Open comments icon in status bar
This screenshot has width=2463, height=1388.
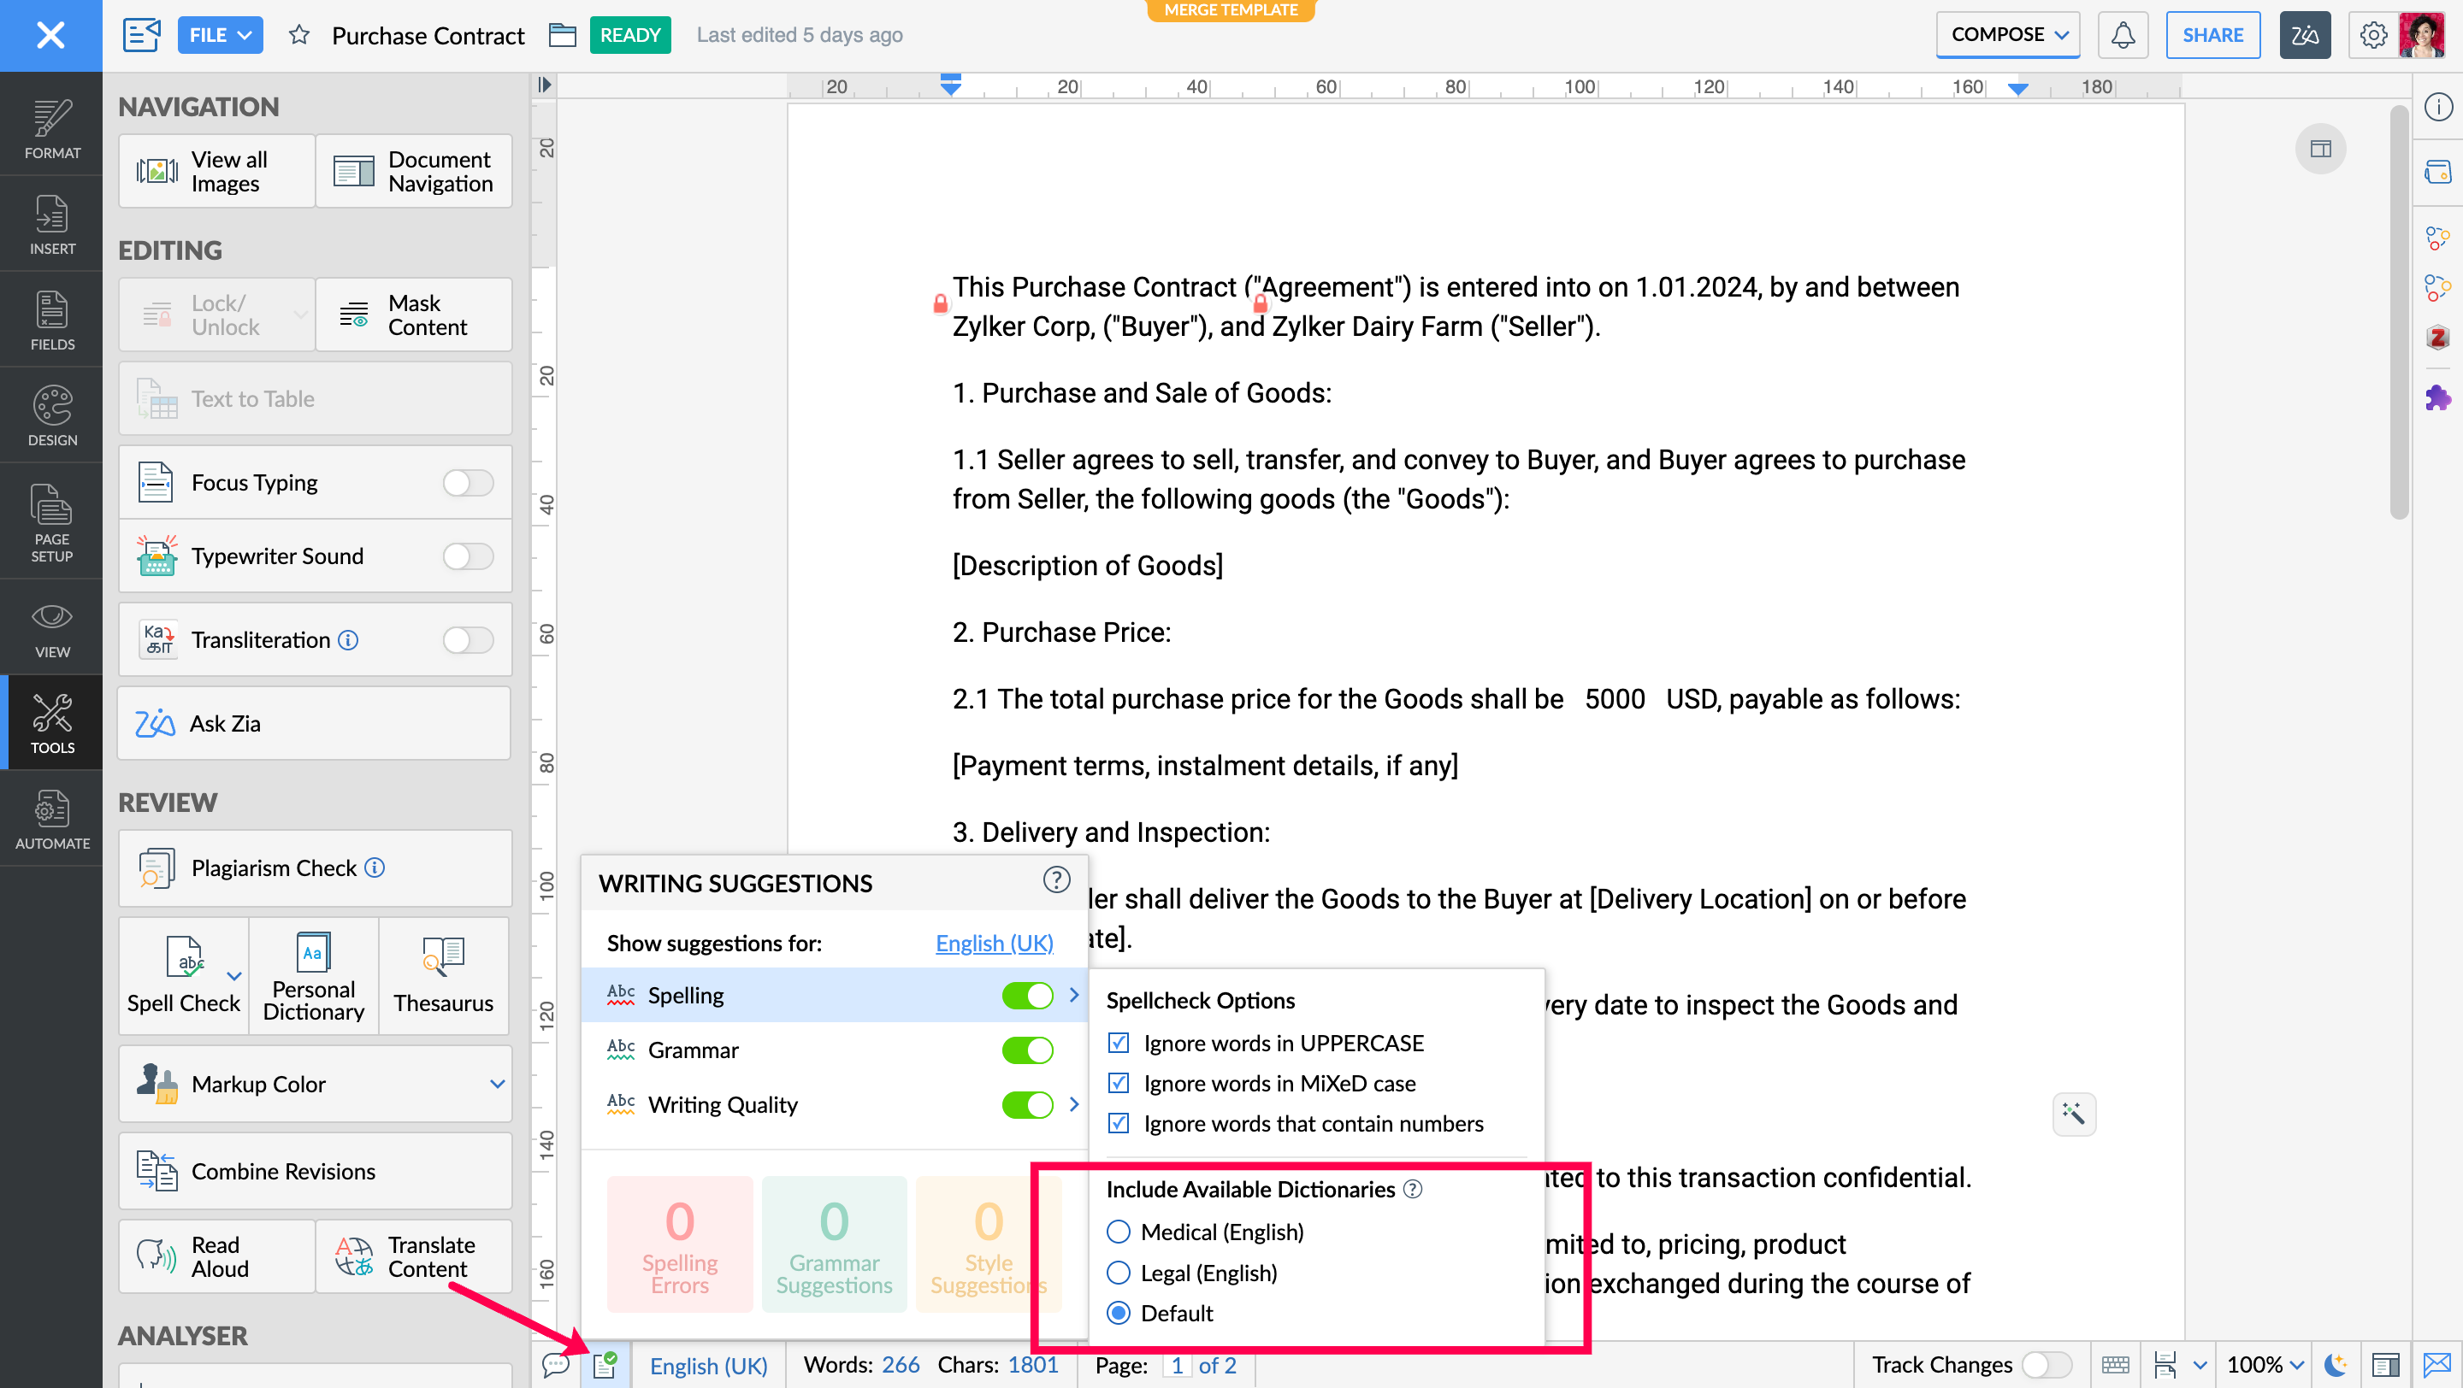(556, 1365)
